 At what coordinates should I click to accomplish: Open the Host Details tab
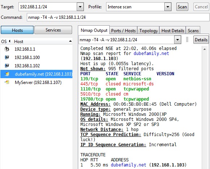tap(173, 31)
